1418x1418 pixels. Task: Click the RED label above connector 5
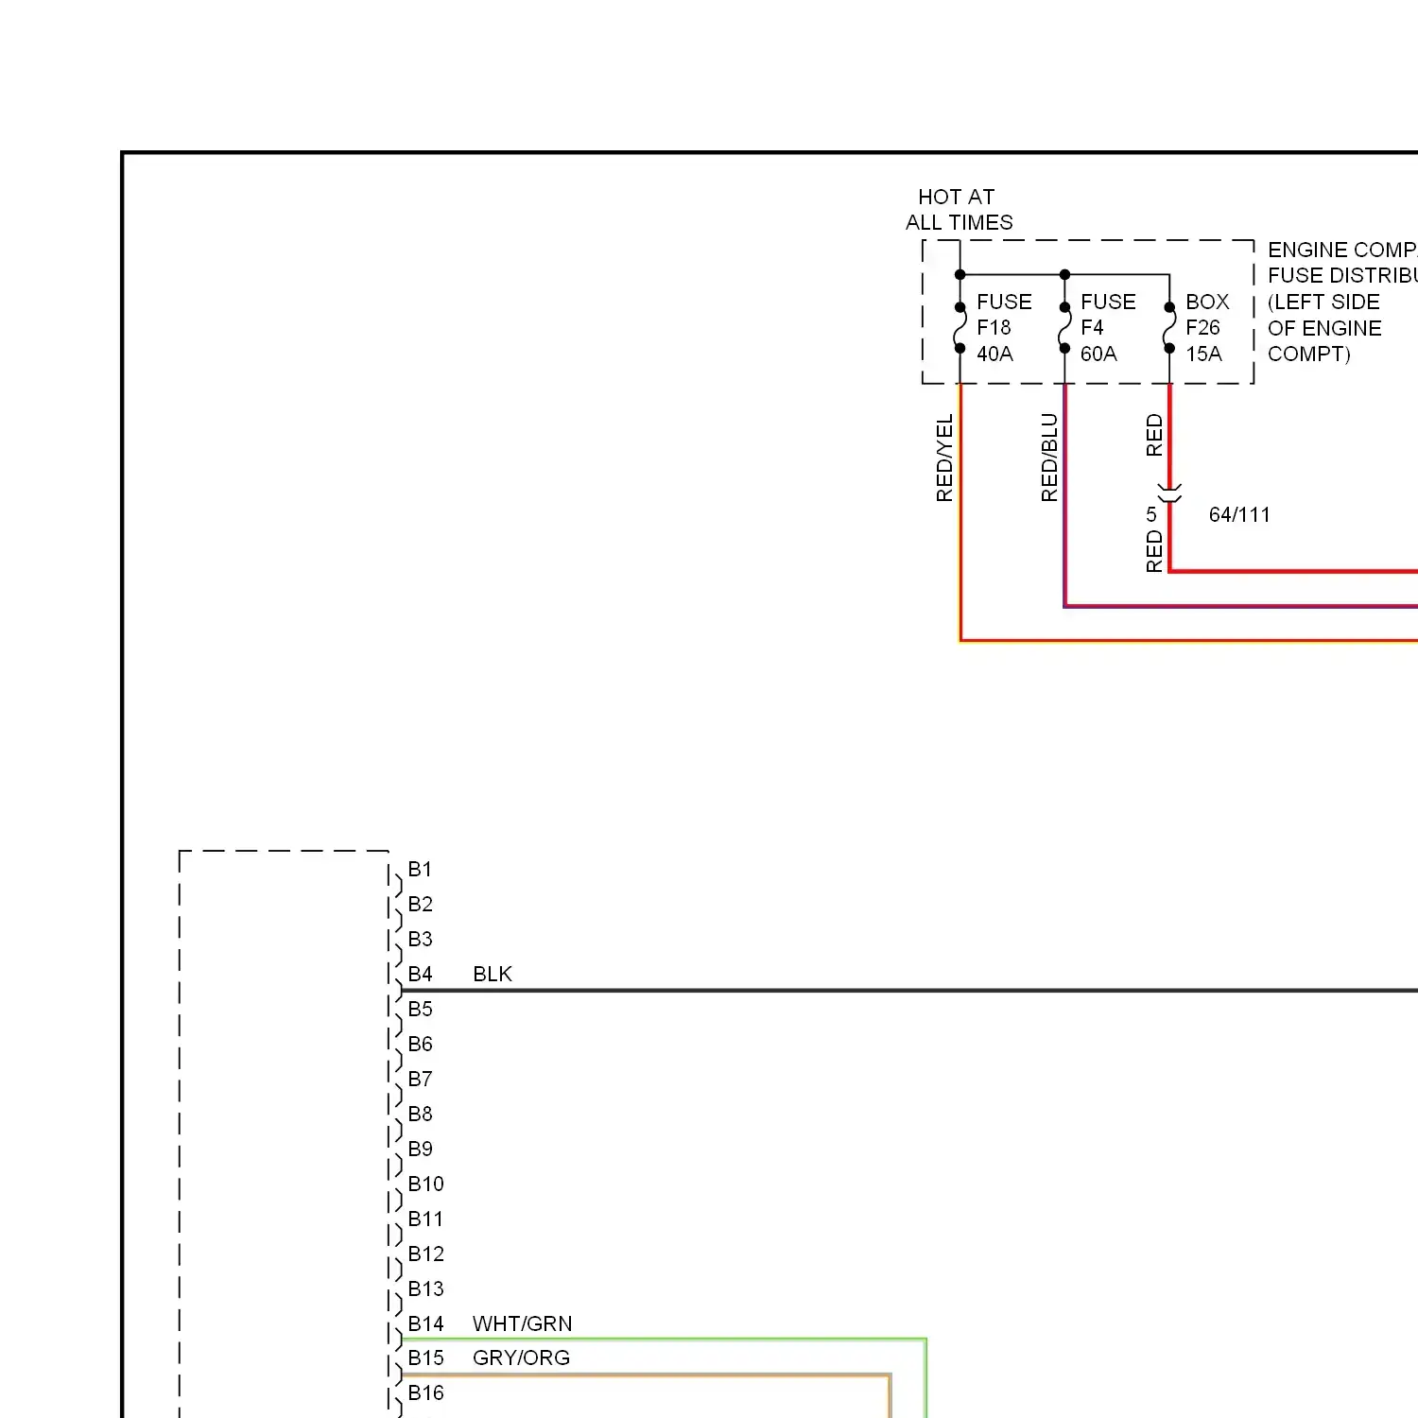pyautogui.click(x=1154, y=435)
